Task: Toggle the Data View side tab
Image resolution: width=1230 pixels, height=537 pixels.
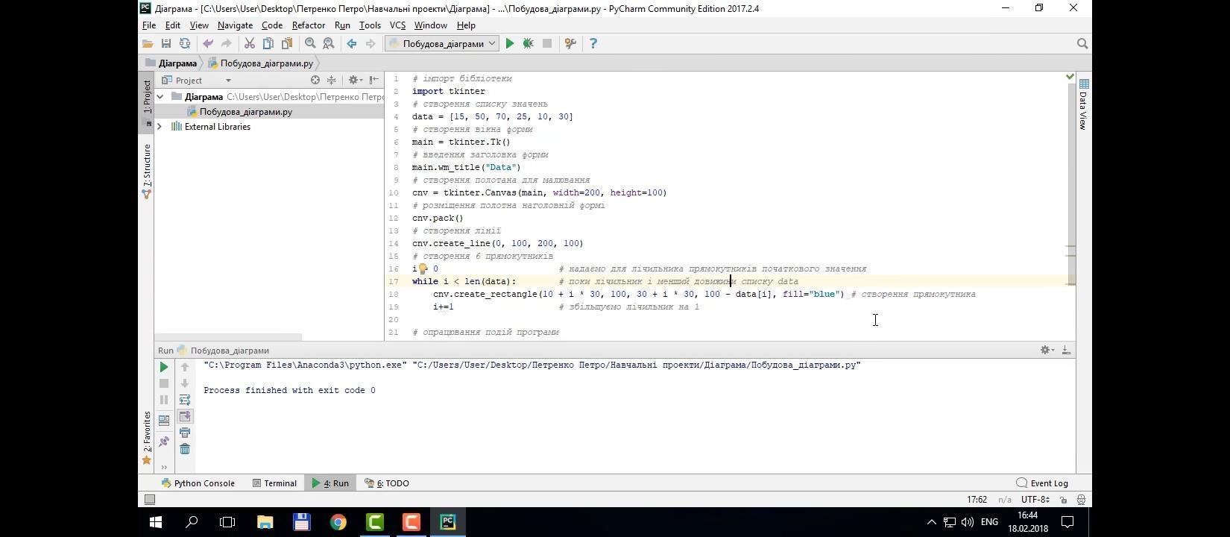Action: (x=1084, y=104)
